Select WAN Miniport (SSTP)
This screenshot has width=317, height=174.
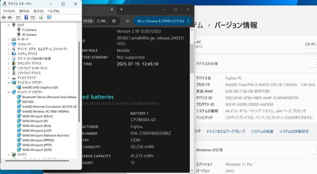[37, 150]
